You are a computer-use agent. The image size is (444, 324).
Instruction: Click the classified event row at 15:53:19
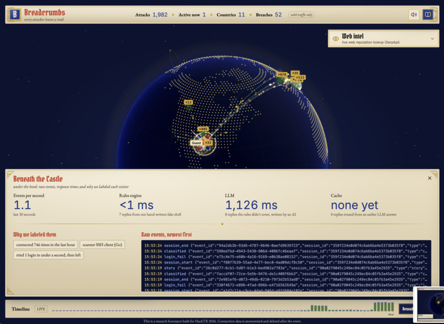click(x=286, y=274)
